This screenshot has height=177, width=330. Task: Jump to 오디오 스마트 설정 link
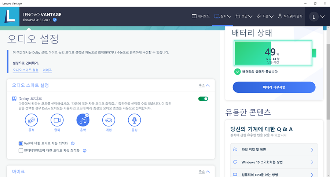[x=25, y=70]
